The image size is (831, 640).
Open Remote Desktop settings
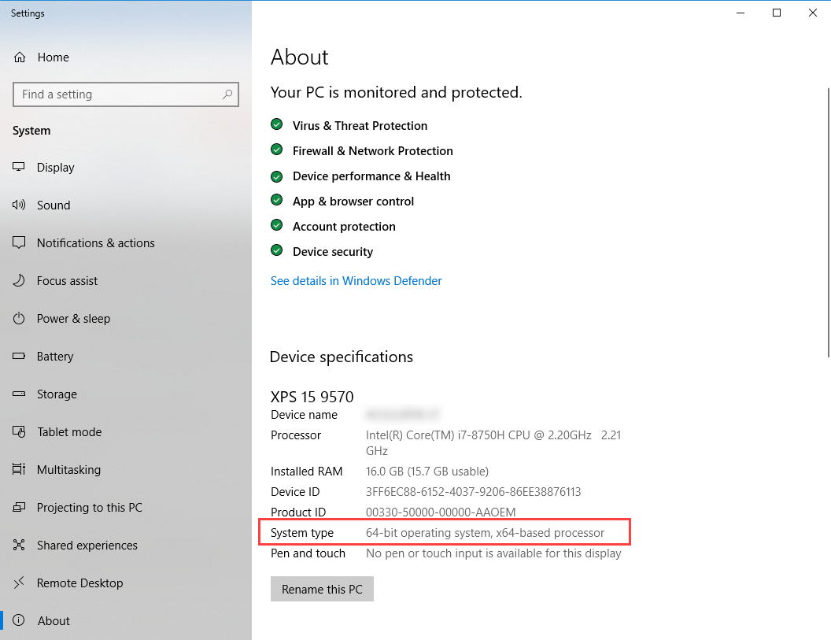pos(126,583)
